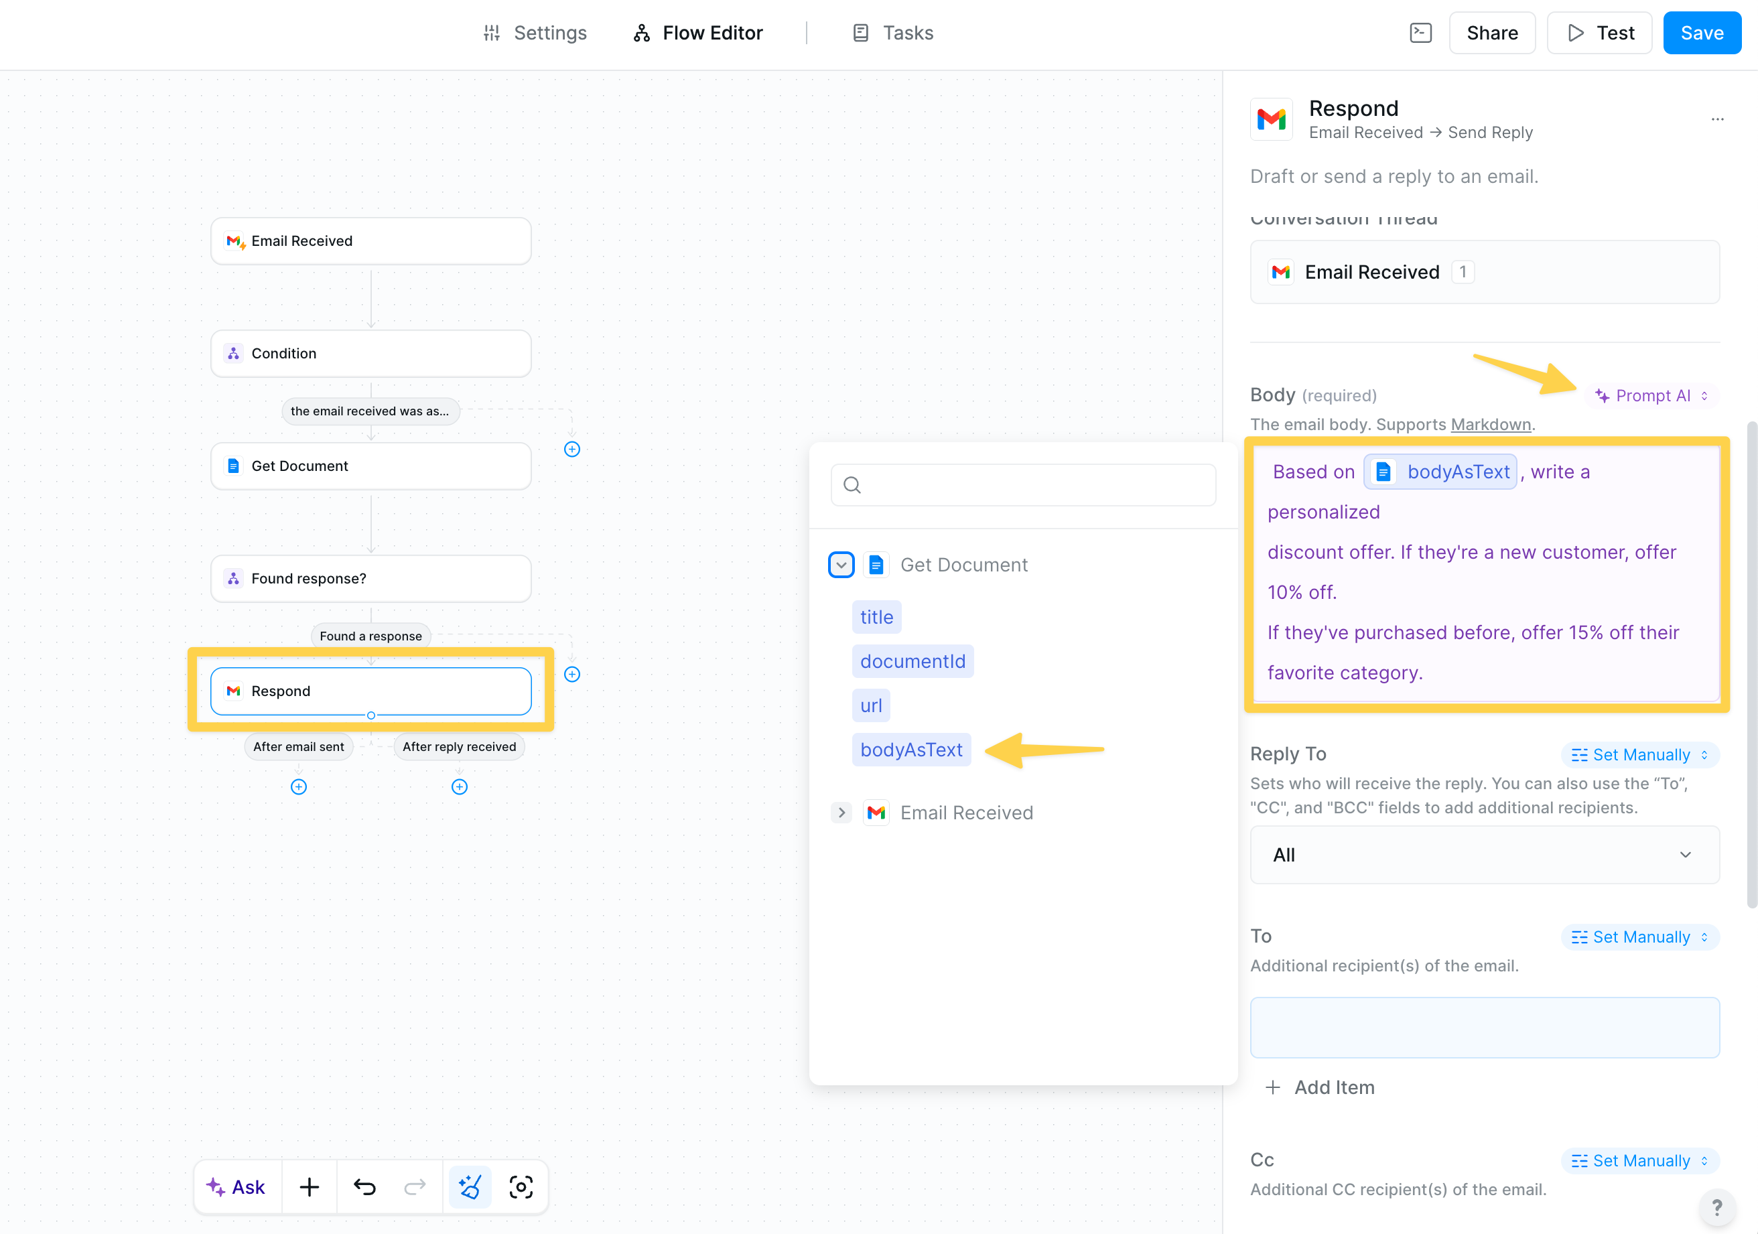
Task: Click the magic cleanup layout icon
Action: 470,1186
